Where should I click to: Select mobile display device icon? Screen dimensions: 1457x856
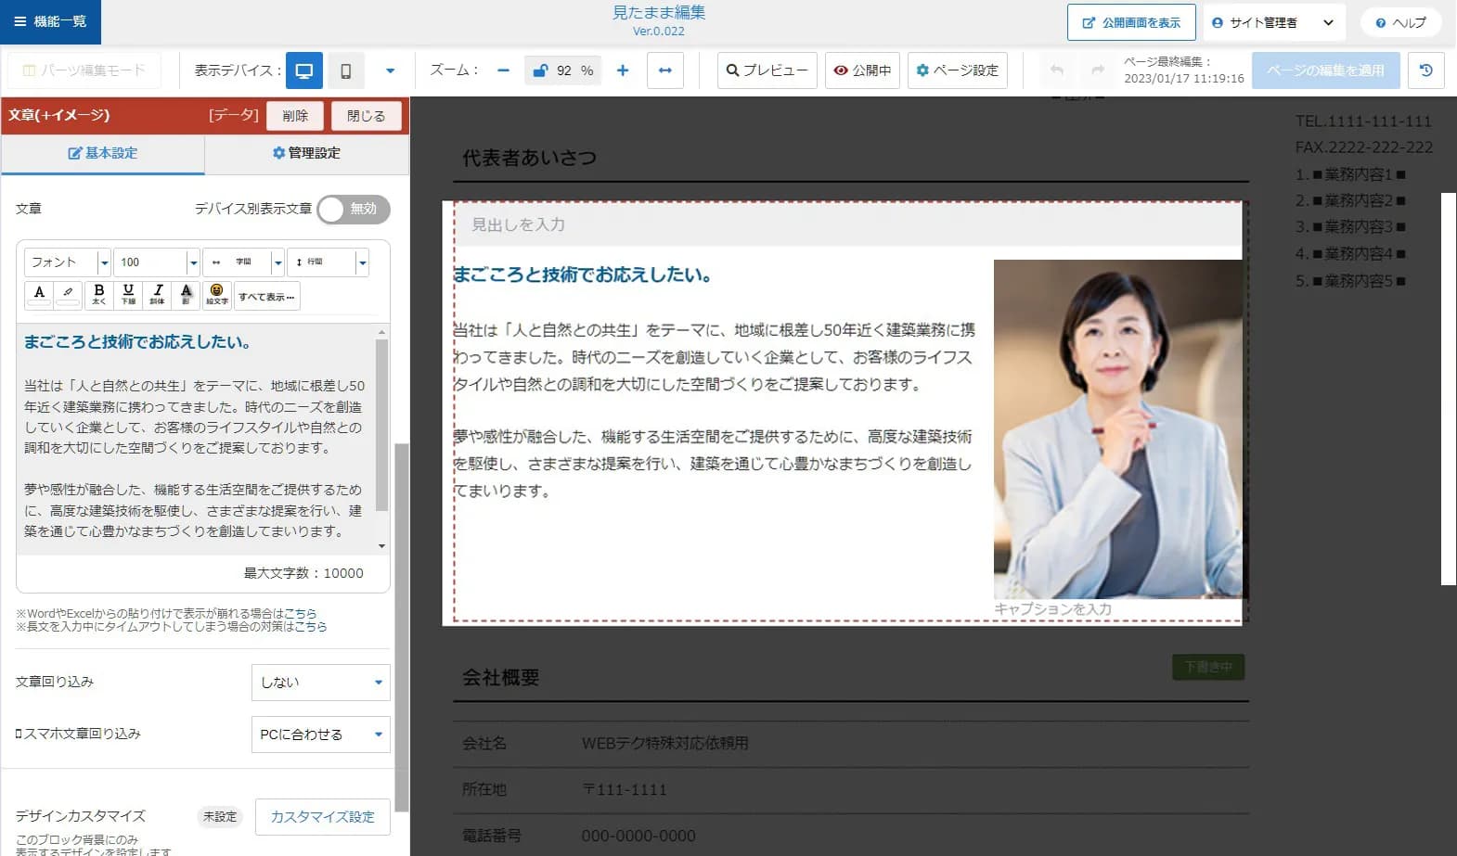[x=346, y=70]
